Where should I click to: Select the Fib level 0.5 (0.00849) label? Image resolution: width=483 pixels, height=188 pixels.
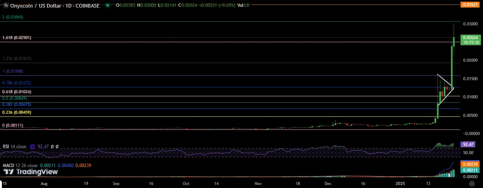tap(15, 98)
